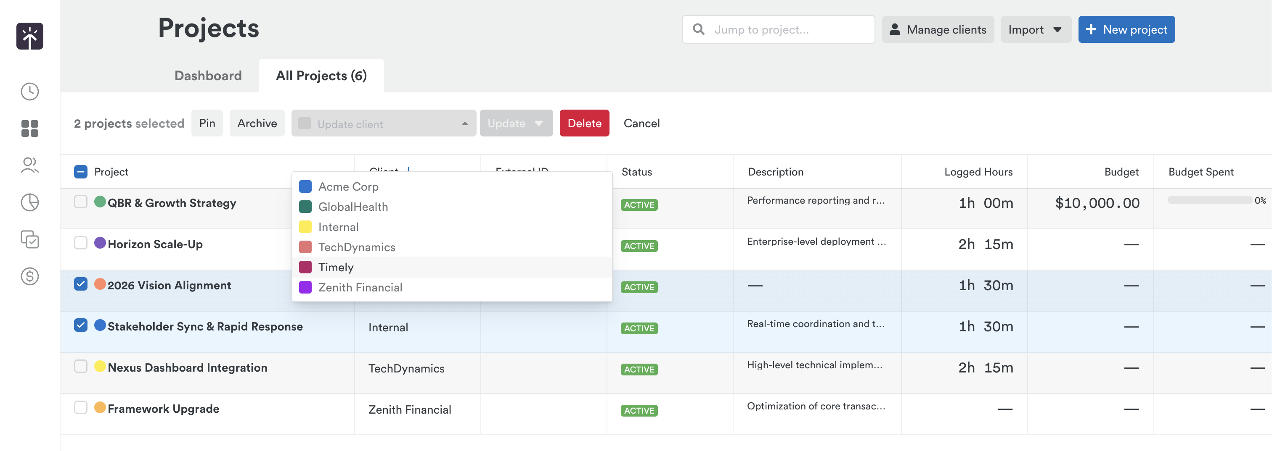Open the QBR & Growth Strategy project
The image size is (1272, 451).
(x=172, y=203)
